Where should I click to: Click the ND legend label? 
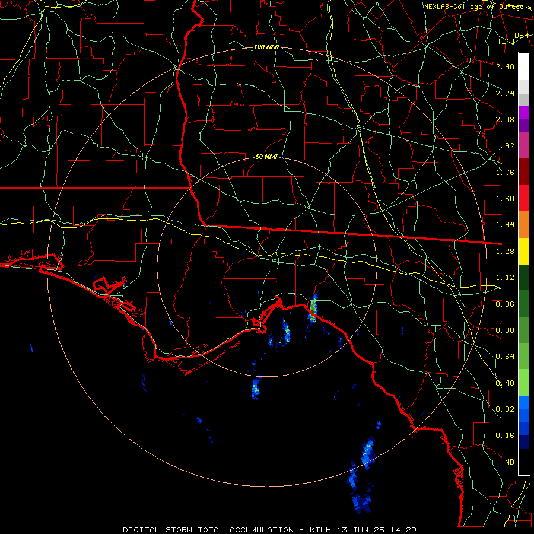pos(510,462)
